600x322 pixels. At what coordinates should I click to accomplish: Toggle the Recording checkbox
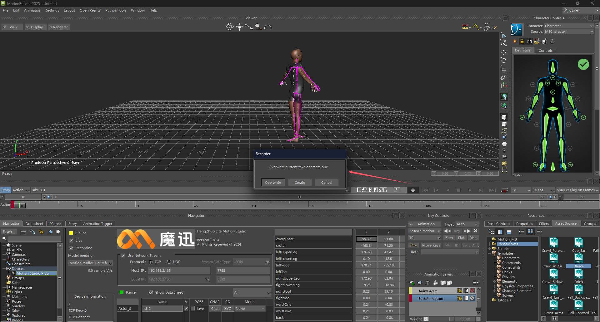71,248
